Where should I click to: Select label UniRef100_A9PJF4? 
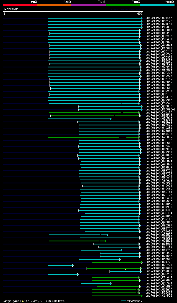(159, 213)
